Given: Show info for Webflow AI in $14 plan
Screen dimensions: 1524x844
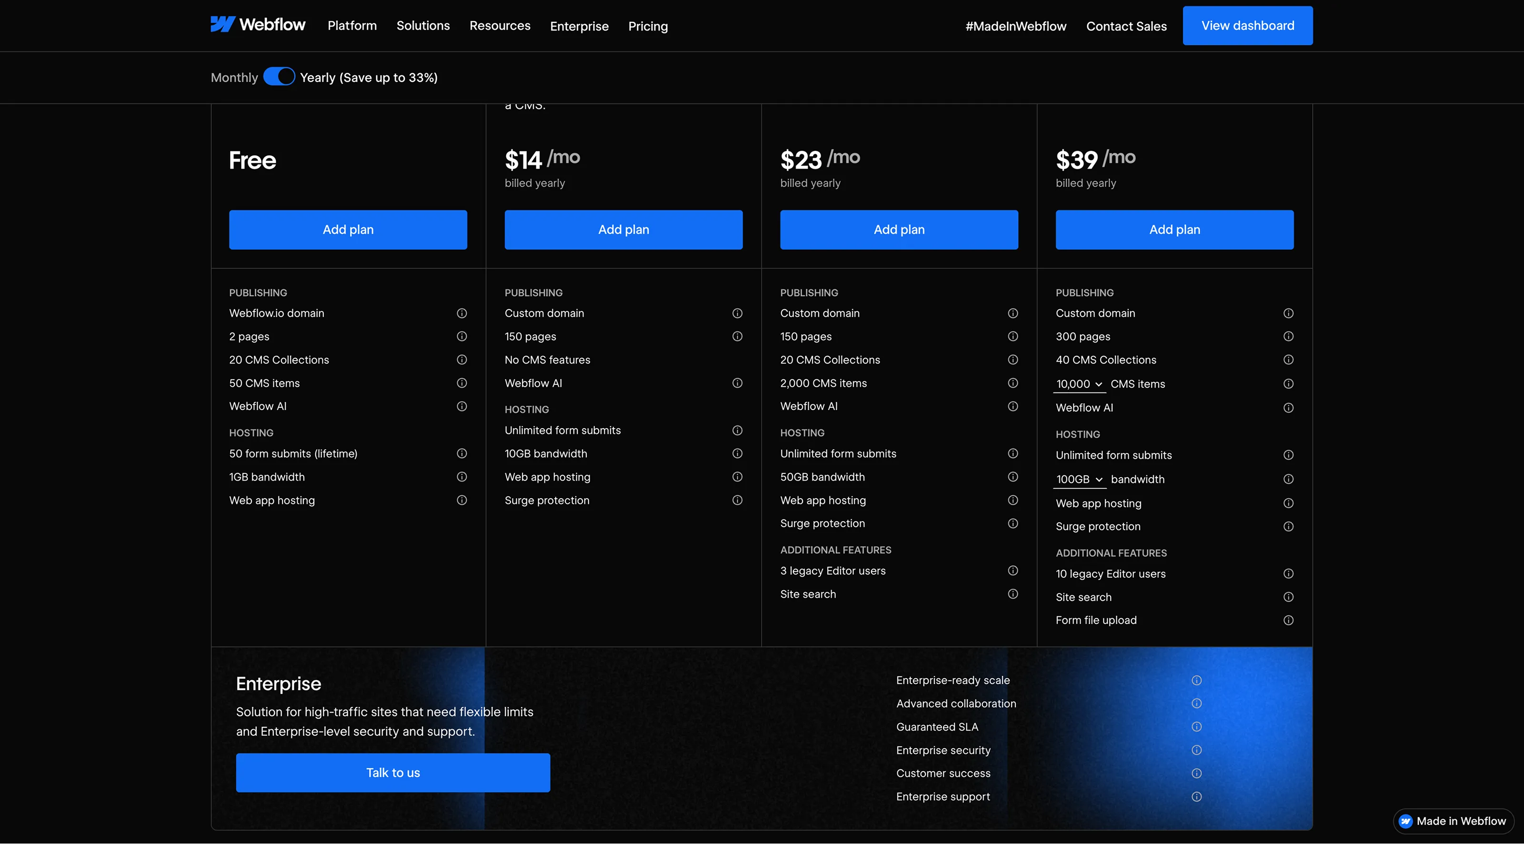Looking at the screenshot, I should coord(737,383).
